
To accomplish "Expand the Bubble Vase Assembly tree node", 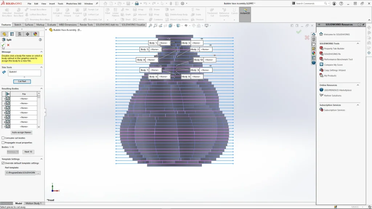I will (x=46, y=30).
